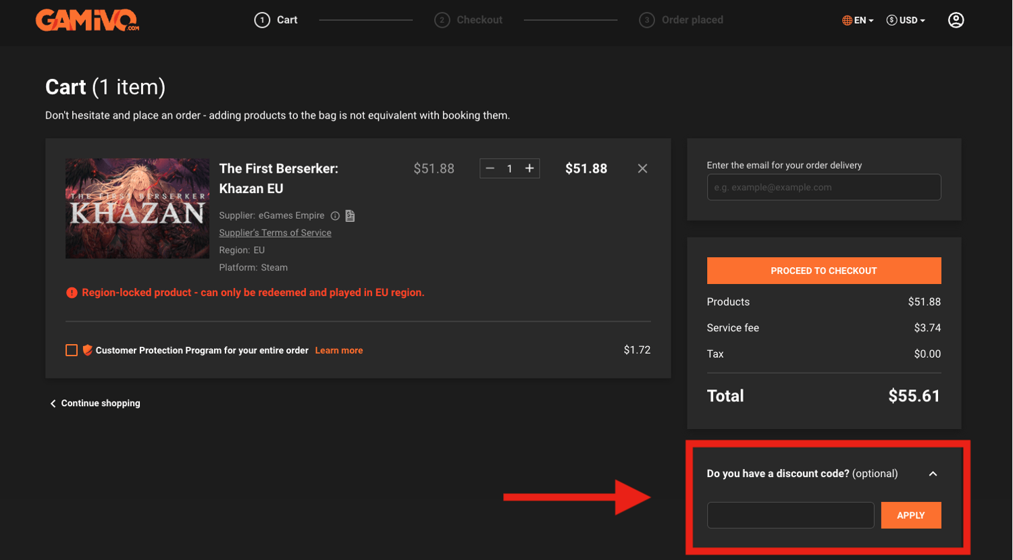
Task: Click the Total amount $55.61
Action: click(914, 396)
